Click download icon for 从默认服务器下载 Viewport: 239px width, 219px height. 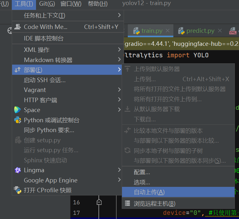click(127, 109)
